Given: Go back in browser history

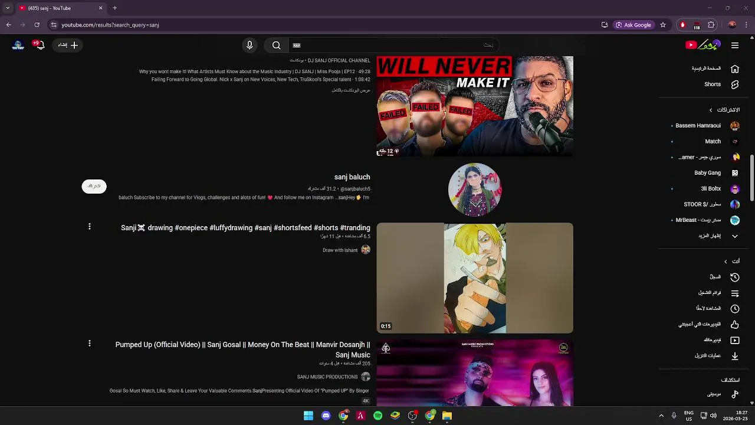Looking at the screenshot, I should click(8, 25).
